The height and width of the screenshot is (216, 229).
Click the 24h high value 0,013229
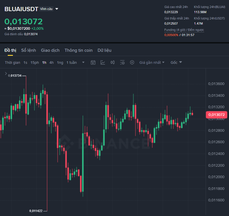pos(171,12)
